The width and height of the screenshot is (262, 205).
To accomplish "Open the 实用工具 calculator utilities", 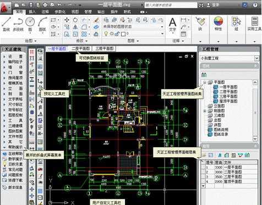I will [254, 23].
